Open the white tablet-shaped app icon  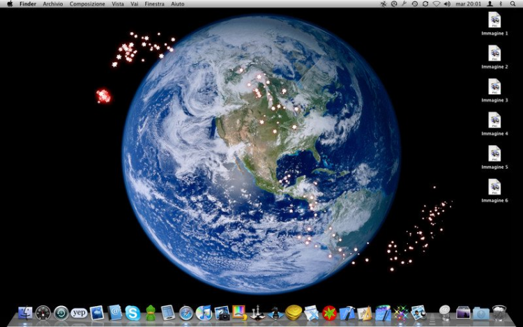tap(168, 313)
